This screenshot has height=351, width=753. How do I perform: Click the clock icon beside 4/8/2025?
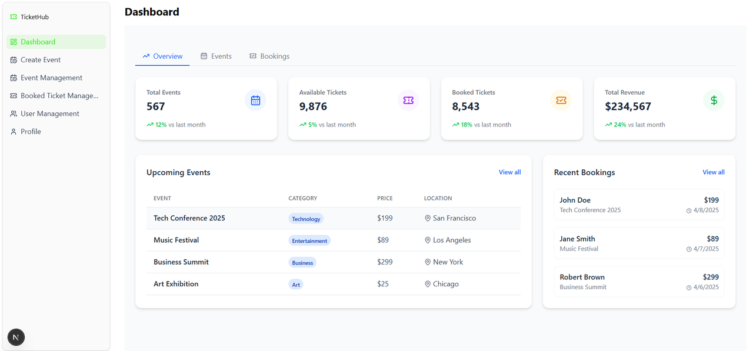click(689, 210)
